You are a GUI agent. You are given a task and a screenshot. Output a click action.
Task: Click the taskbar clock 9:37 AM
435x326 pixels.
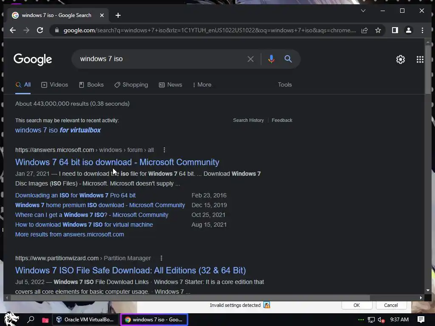coord(399,320)
